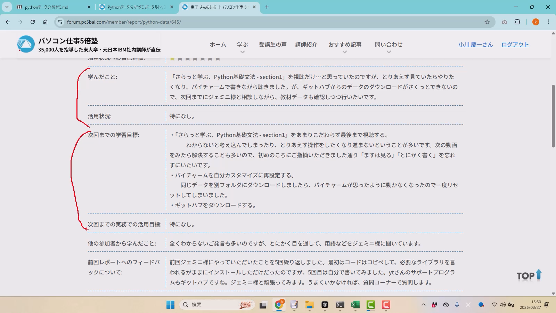Switch to the pythonデータ分析ゼミ.md tab
This screenshot has height=313, width=556.
(47, 7)
